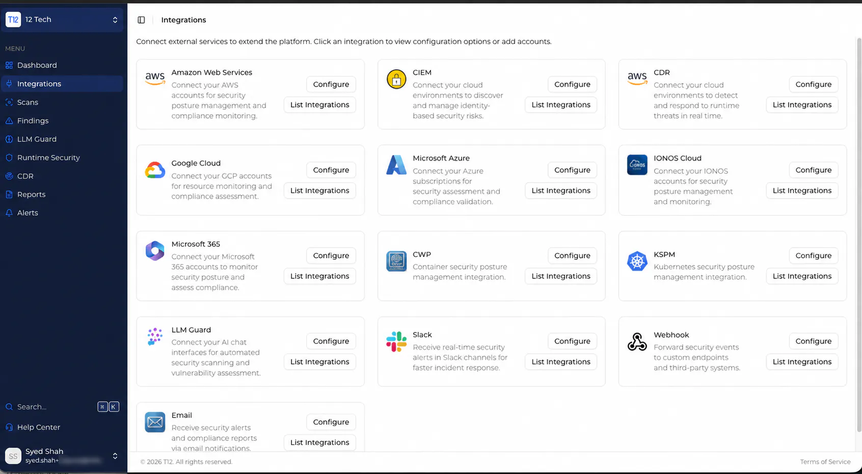Image resolution: width=862 pixels, height=474 pixels.
Task: Configure the IONOS Cloud integration
Action: pos(814,170)
